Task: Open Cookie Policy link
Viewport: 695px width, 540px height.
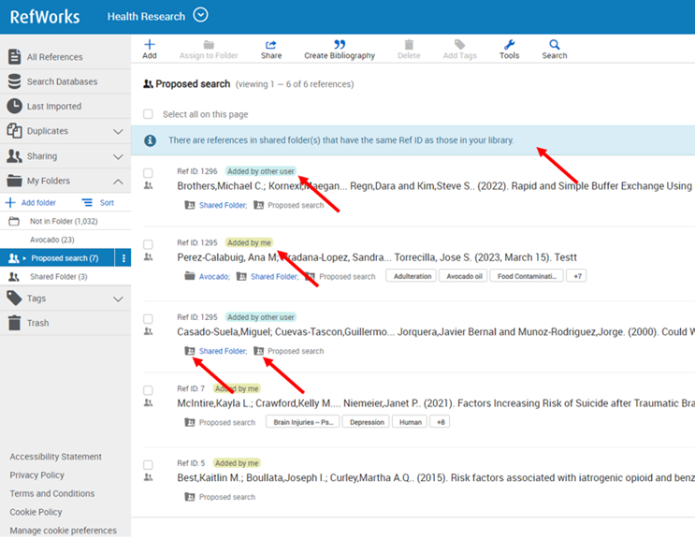Action: tap(36, 512)
